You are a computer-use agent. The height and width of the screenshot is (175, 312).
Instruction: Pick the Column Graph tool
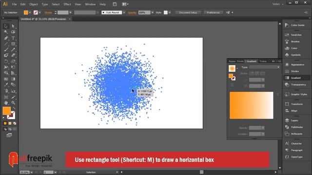[13, 91]
